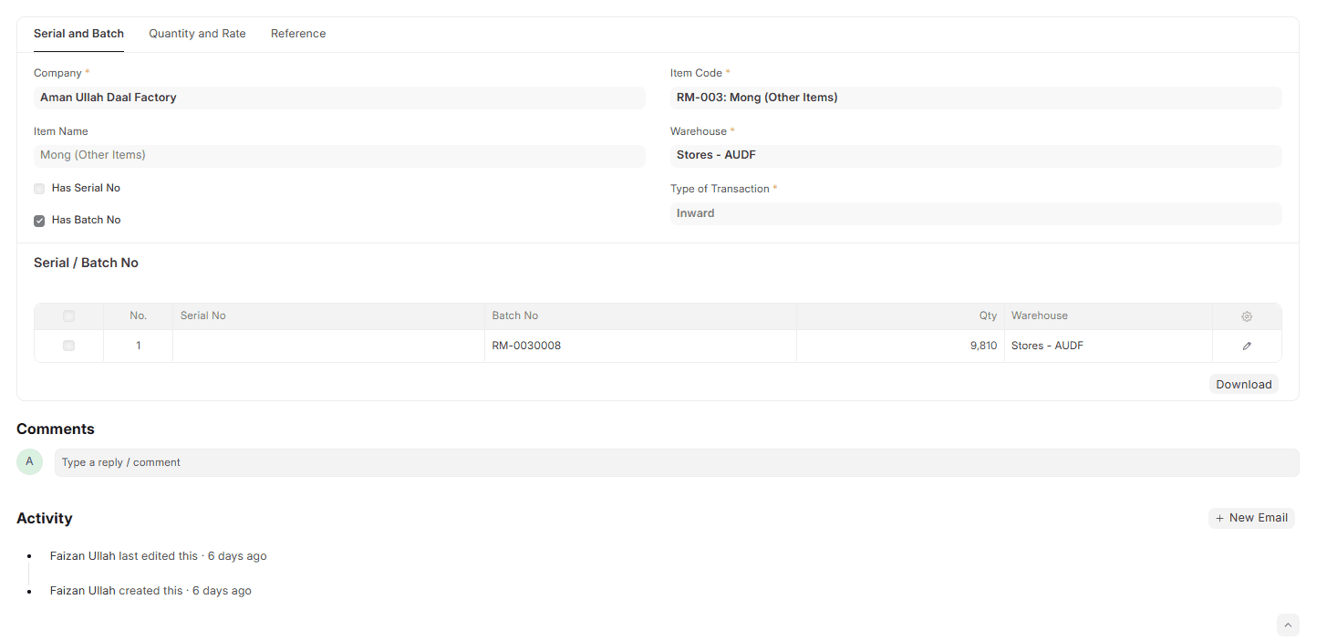Click the Qty column header
Screen dimensions: 1327x641
[900, 316]
